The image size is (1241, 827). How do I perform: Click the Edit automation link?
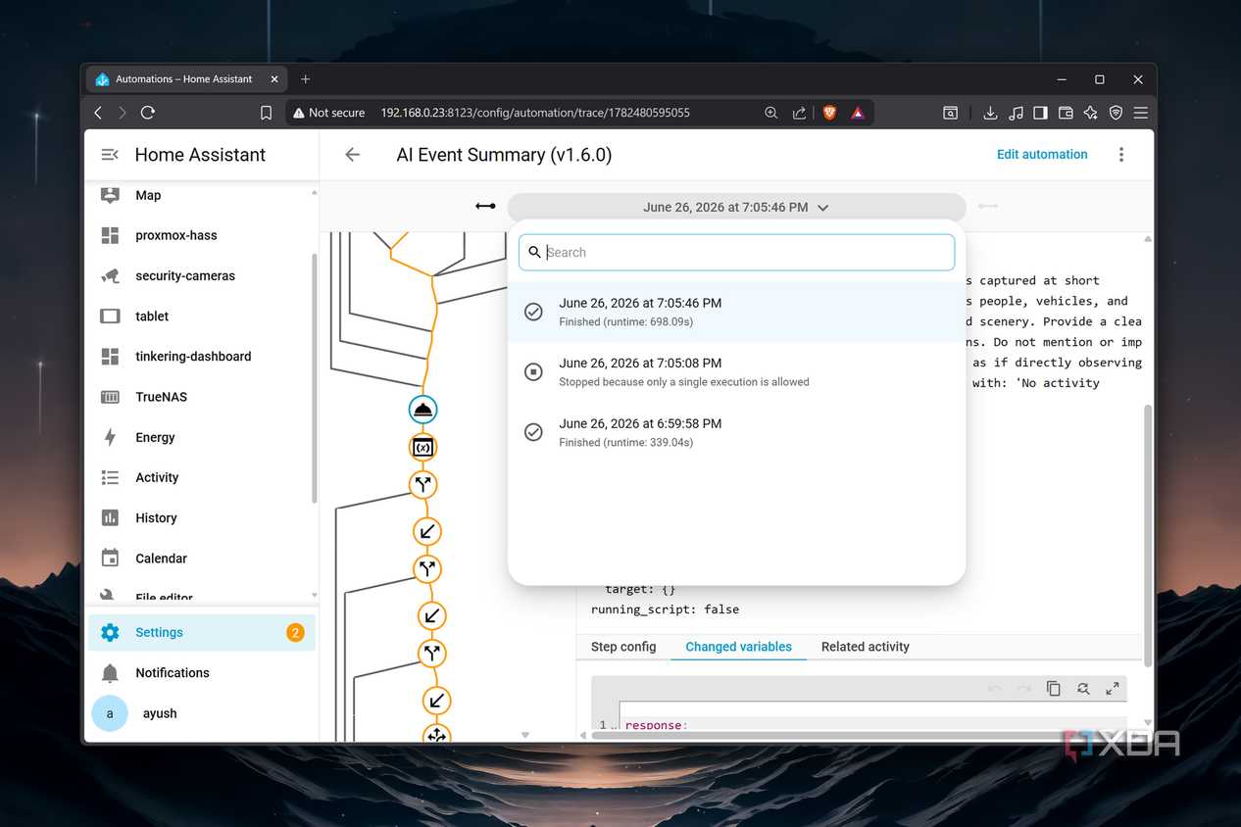point(1042,154)
